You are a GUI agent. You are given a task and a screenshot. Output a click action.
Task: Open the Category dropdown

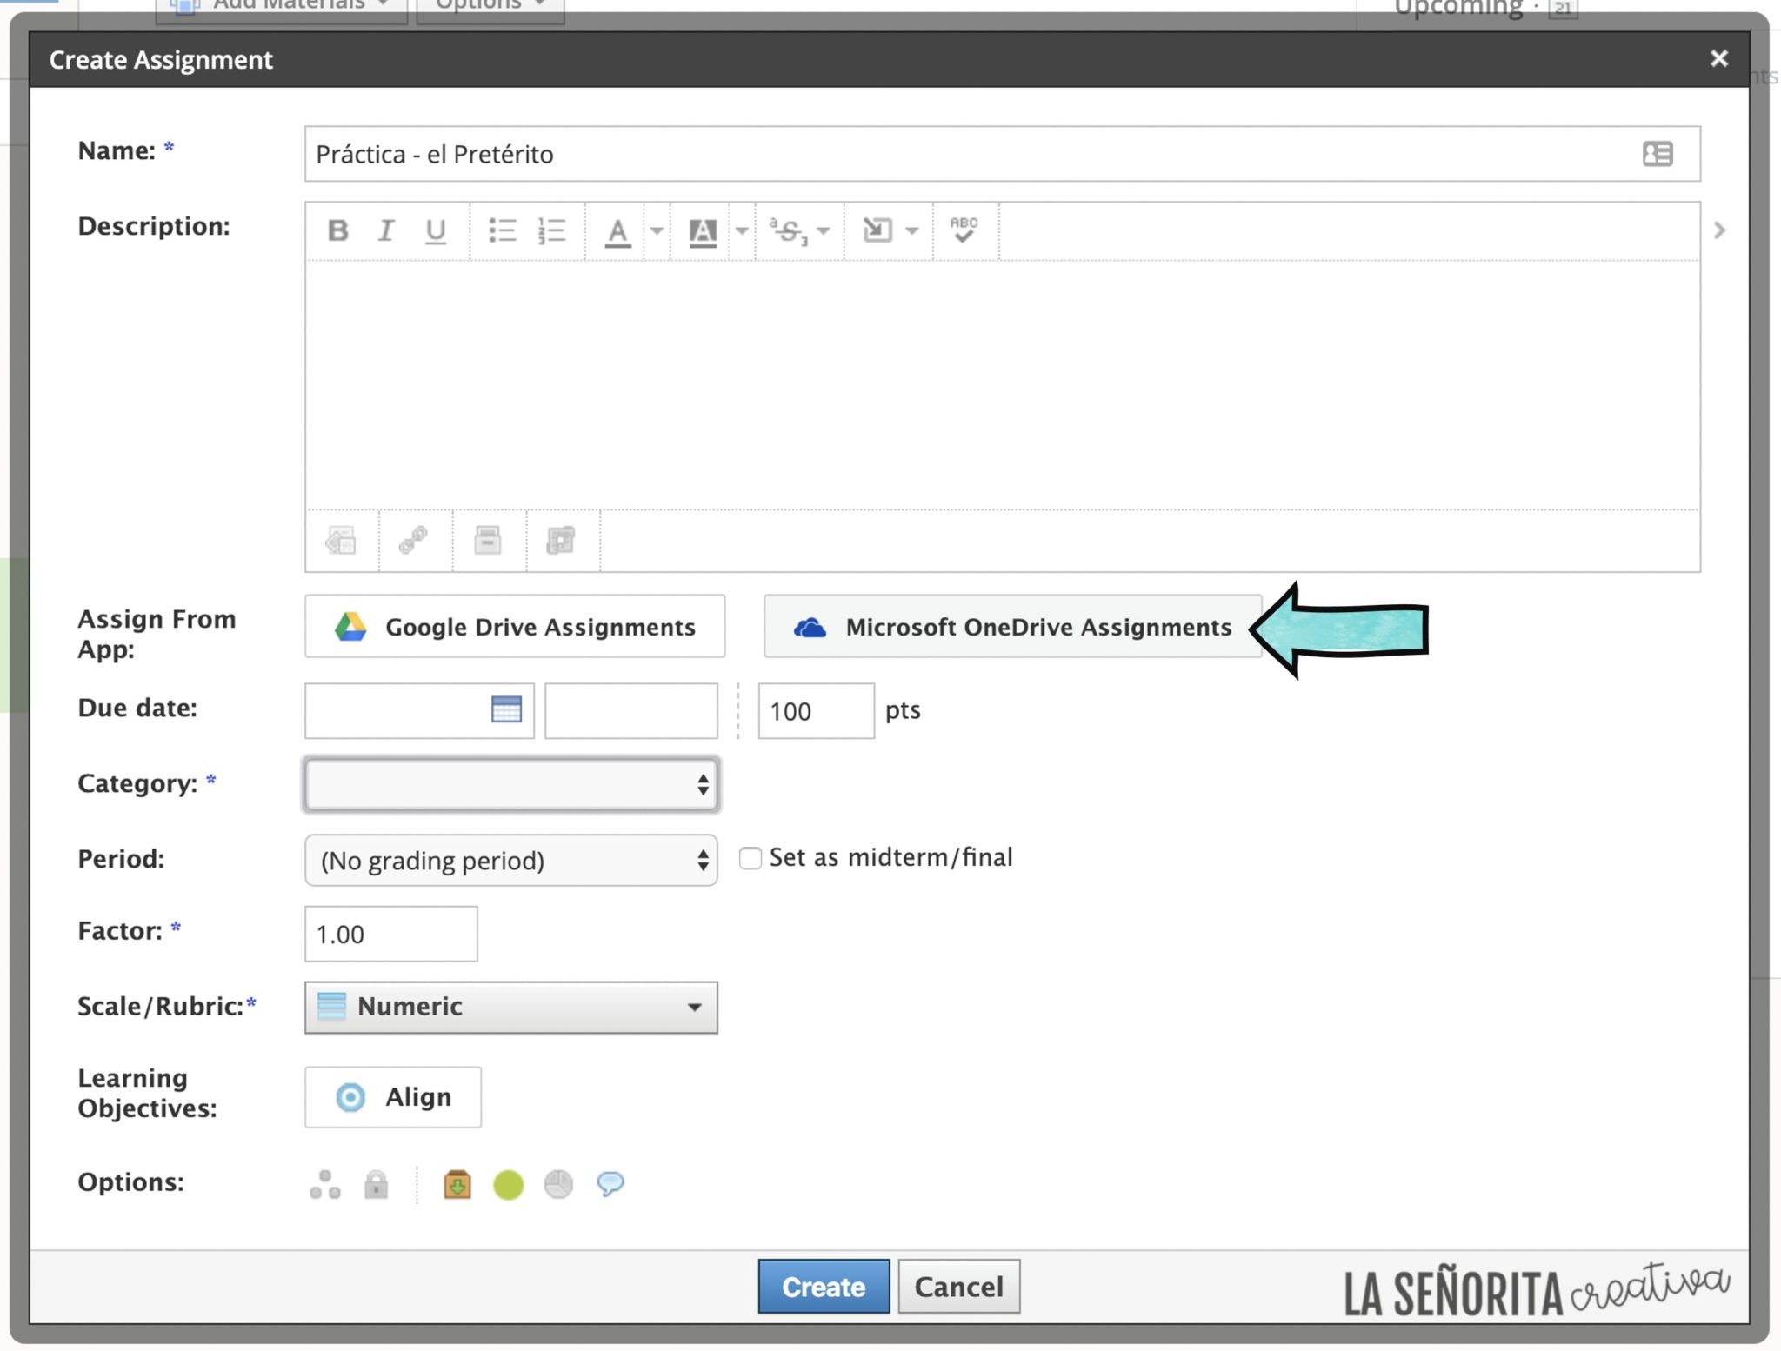[x=510, y=785]
